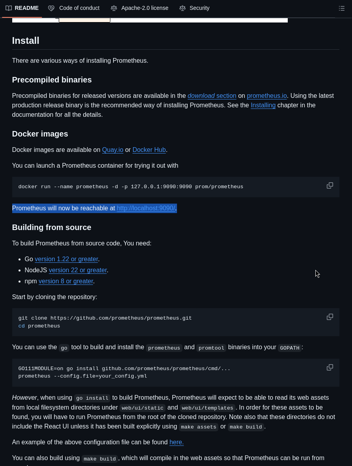Copy the go install code block
352x466 pixels.
click(x=330, y=367)
